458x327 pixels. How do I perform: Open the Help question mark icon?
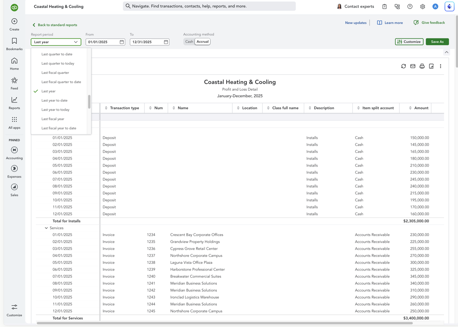click(x=410, y=6)
